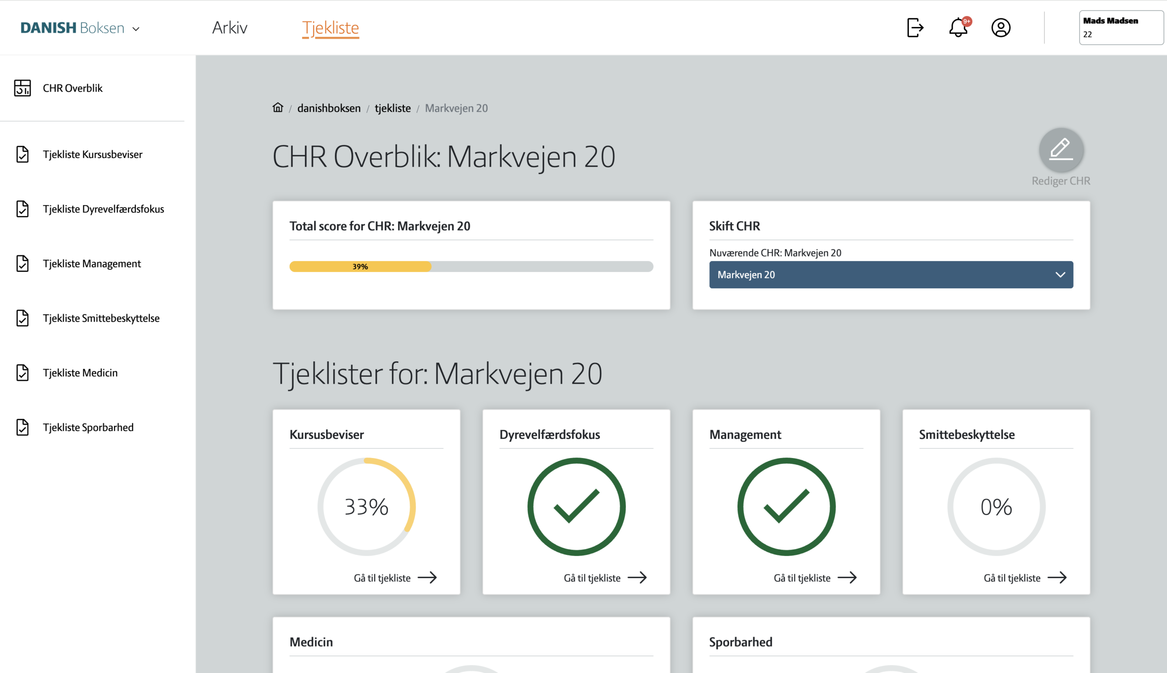Click the arrow icon on Dyrevelfærdsfokus card

tap(637, 577)
